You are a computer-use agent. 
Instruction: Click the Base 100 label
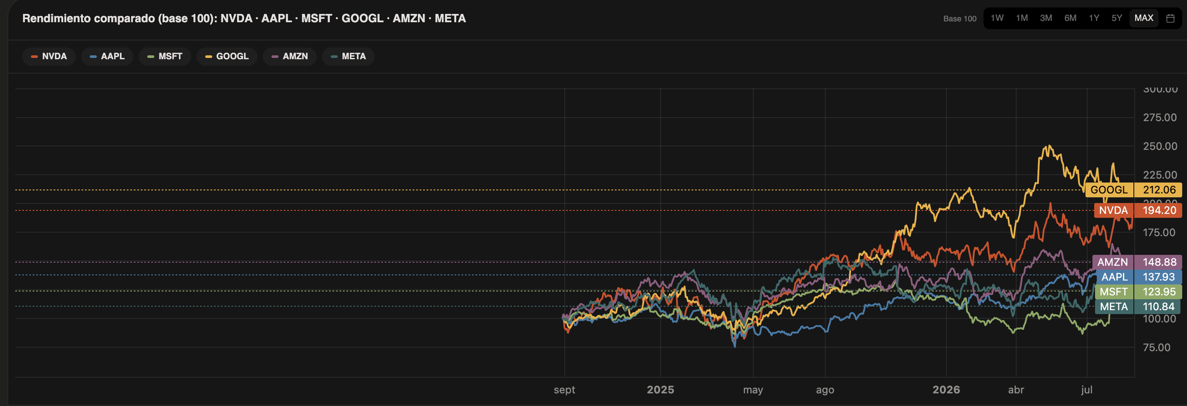pos(960,19)
